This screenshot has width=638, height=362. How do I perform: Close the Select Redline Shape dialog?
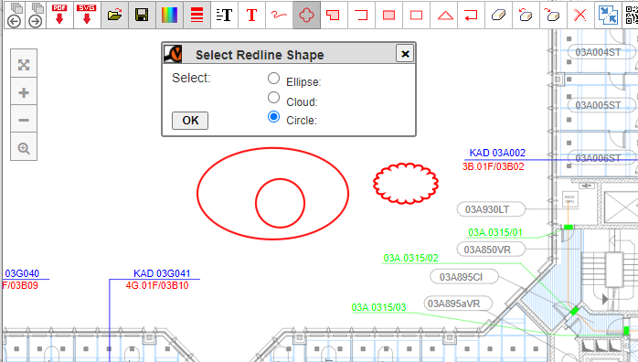(x=405, y=54)
